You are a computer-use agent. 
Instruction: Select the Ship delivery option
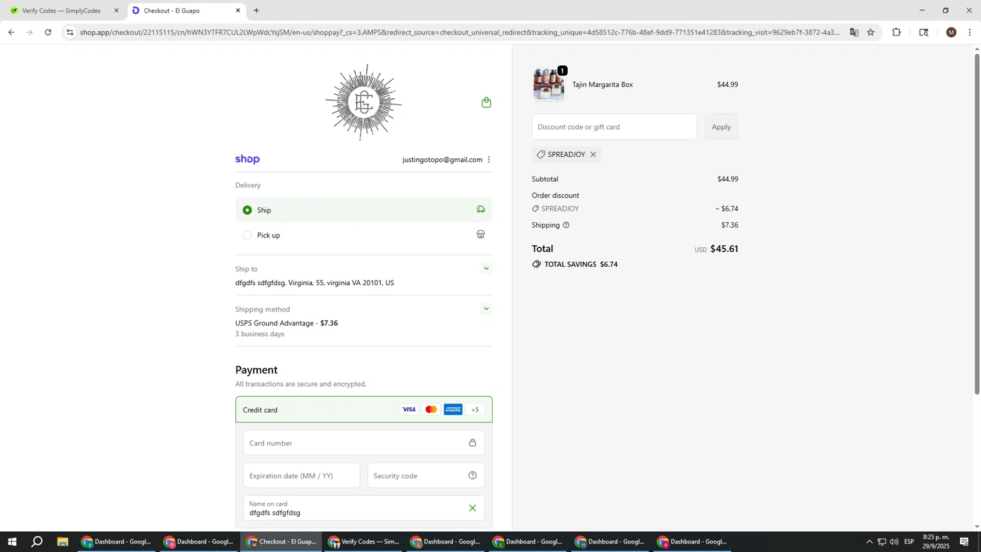(x=364, y=210)
